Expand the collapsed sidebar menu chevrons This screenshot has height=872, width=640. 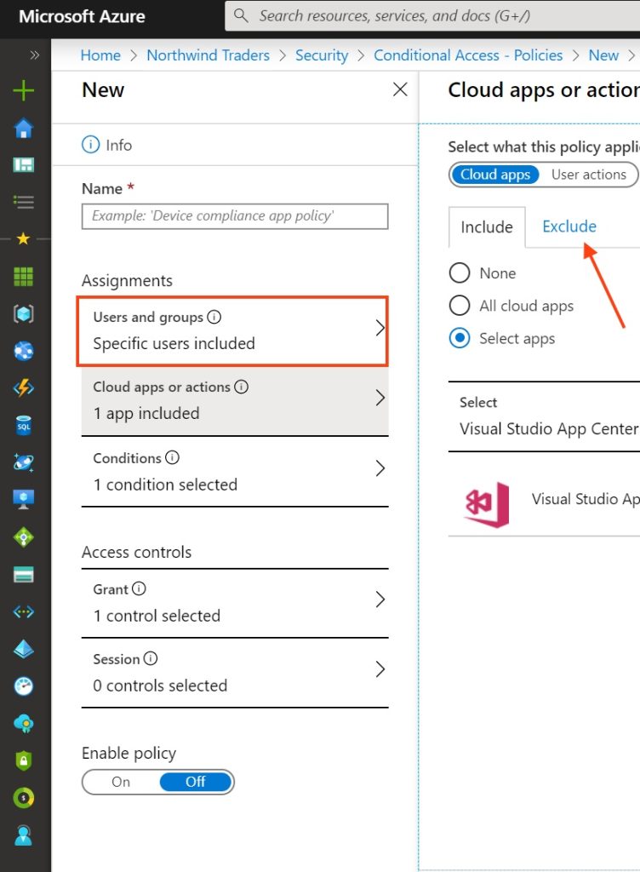pos(34,55)
